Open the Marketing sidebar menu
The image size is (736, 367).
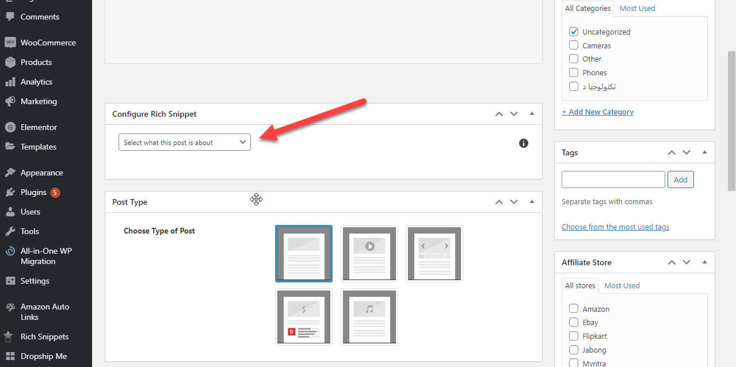point(37,101)
